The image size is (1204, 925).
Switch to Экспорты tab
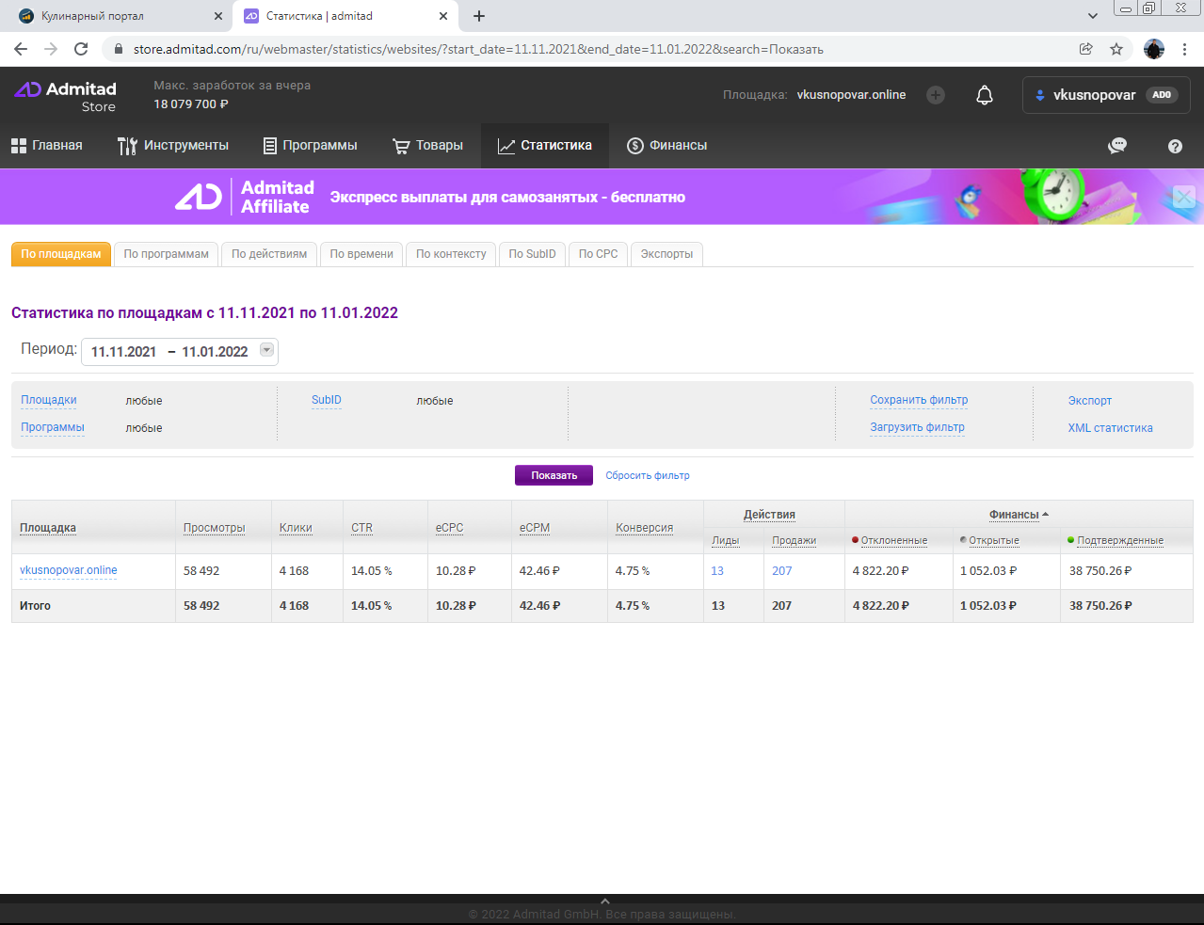pos(666,254)
